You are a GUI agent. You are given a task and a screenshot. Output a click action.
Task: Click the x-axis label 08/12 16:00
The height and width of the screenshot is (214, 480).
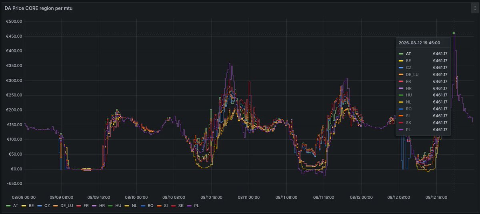pyautogui.click(x=436, y=197)
